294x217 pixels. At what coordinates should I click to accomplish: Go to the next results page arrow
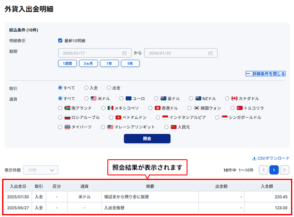pyautogui.click(x=284, y=170)
